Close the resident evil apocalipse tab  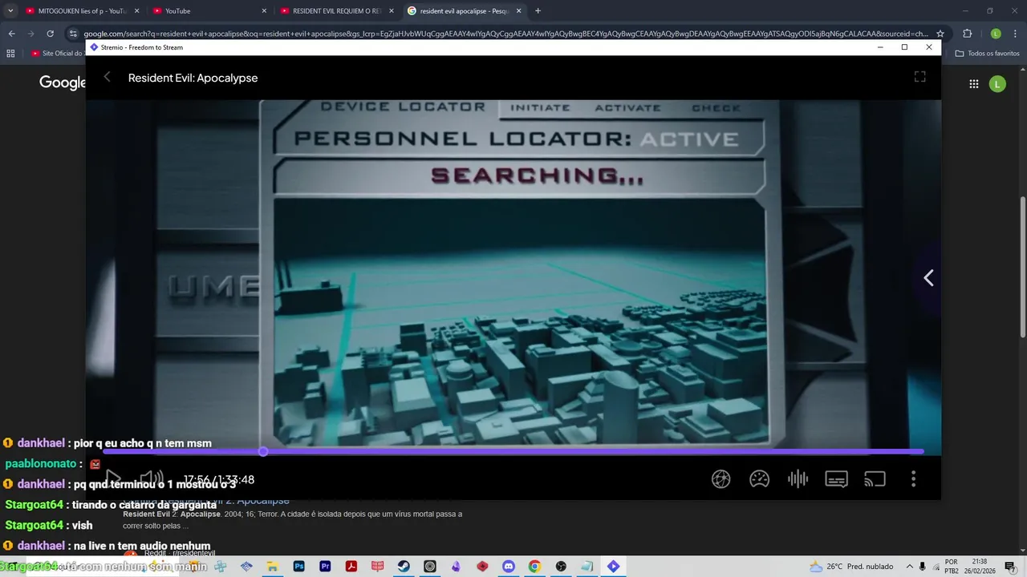(x=518, y=11)
